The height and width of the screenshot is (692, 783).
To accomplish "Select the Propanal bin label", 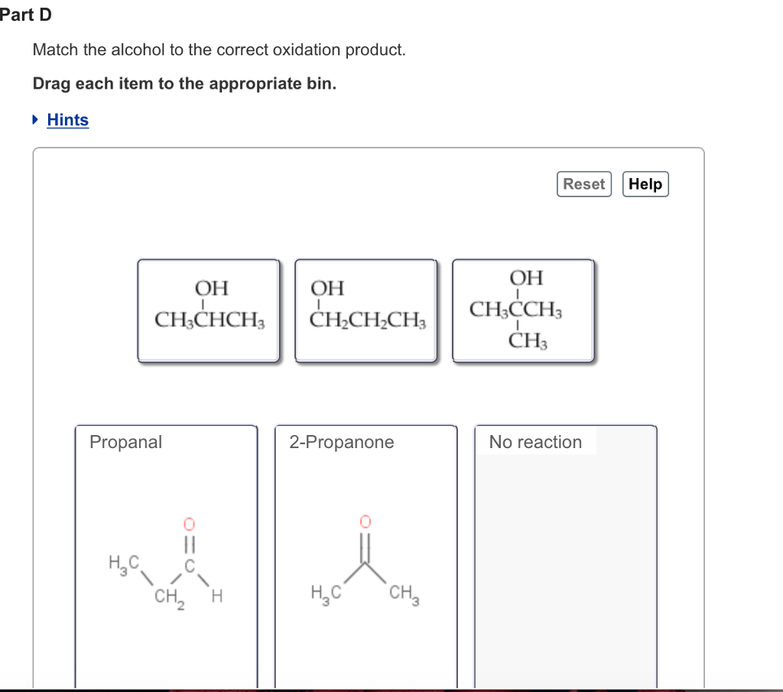I will tap(124, 442).
